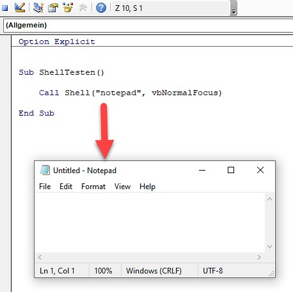Screen dimensions: 293x292
Task: Click Notepad's resize grip corner
Action: (x=271, y=273)
